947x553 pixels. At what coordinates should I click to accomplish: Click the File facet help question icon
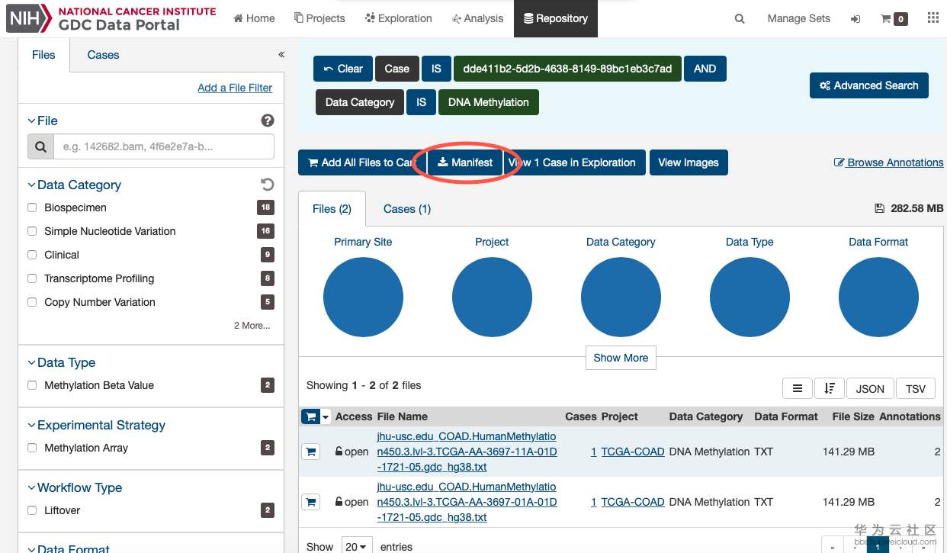(267, 121)
